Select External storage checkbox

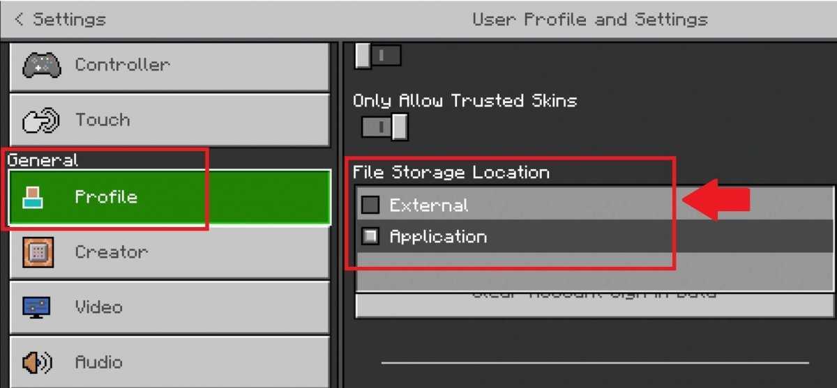pyautogui.click(x=370, y=205)
